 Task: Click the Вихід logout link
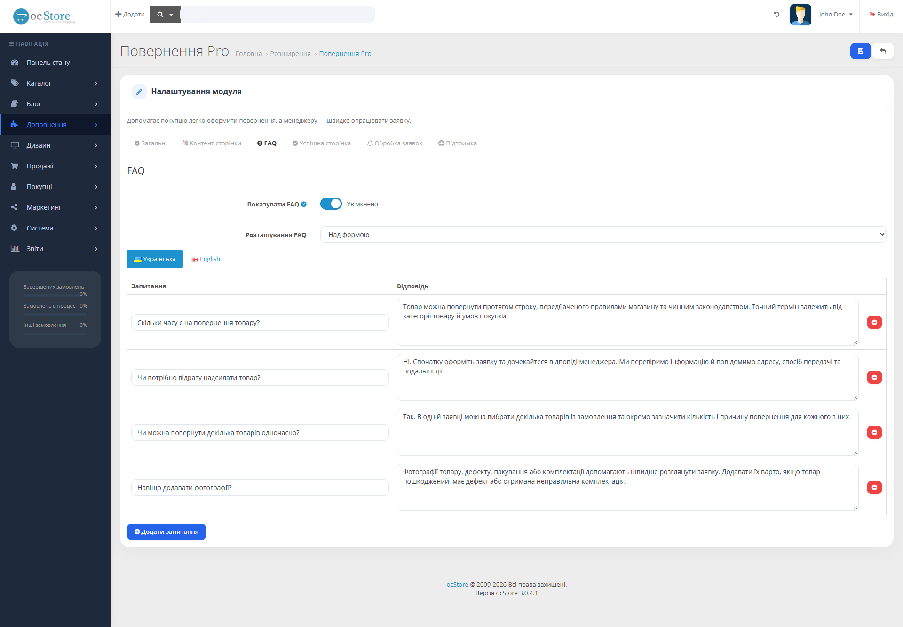881,15
